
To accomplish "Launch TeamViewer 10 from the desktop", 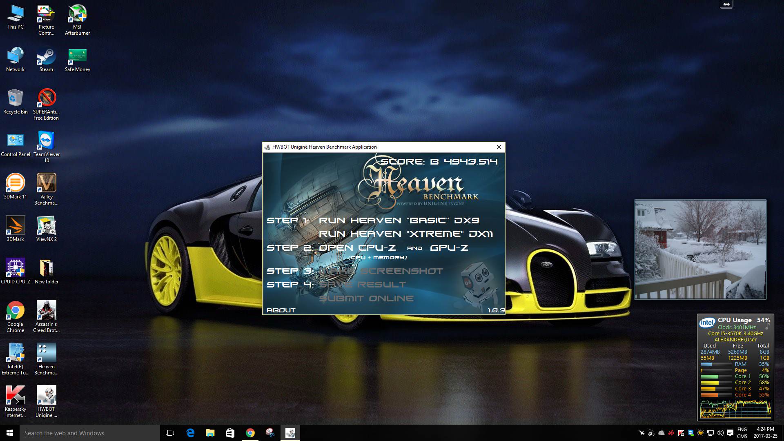I will pos(47,147).
